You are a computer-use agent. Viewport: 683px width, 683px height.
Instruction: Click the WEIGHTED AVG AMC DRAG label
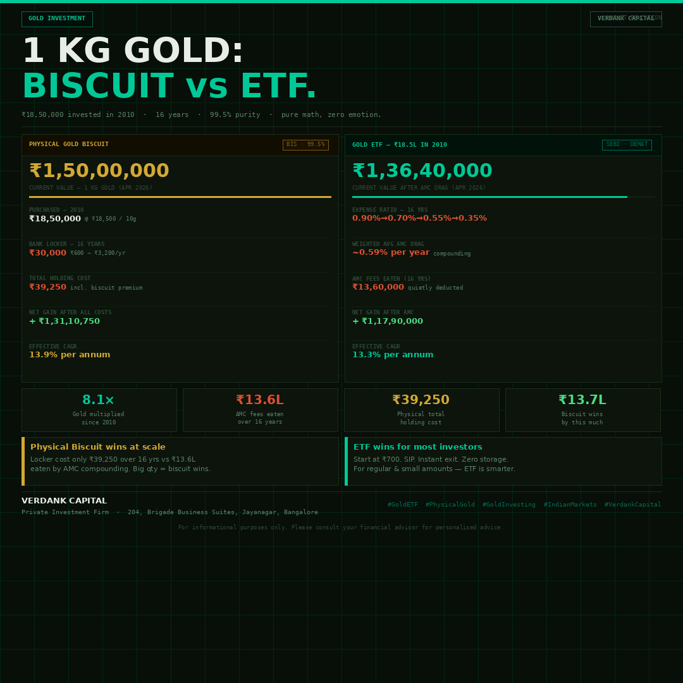(388, 244)
